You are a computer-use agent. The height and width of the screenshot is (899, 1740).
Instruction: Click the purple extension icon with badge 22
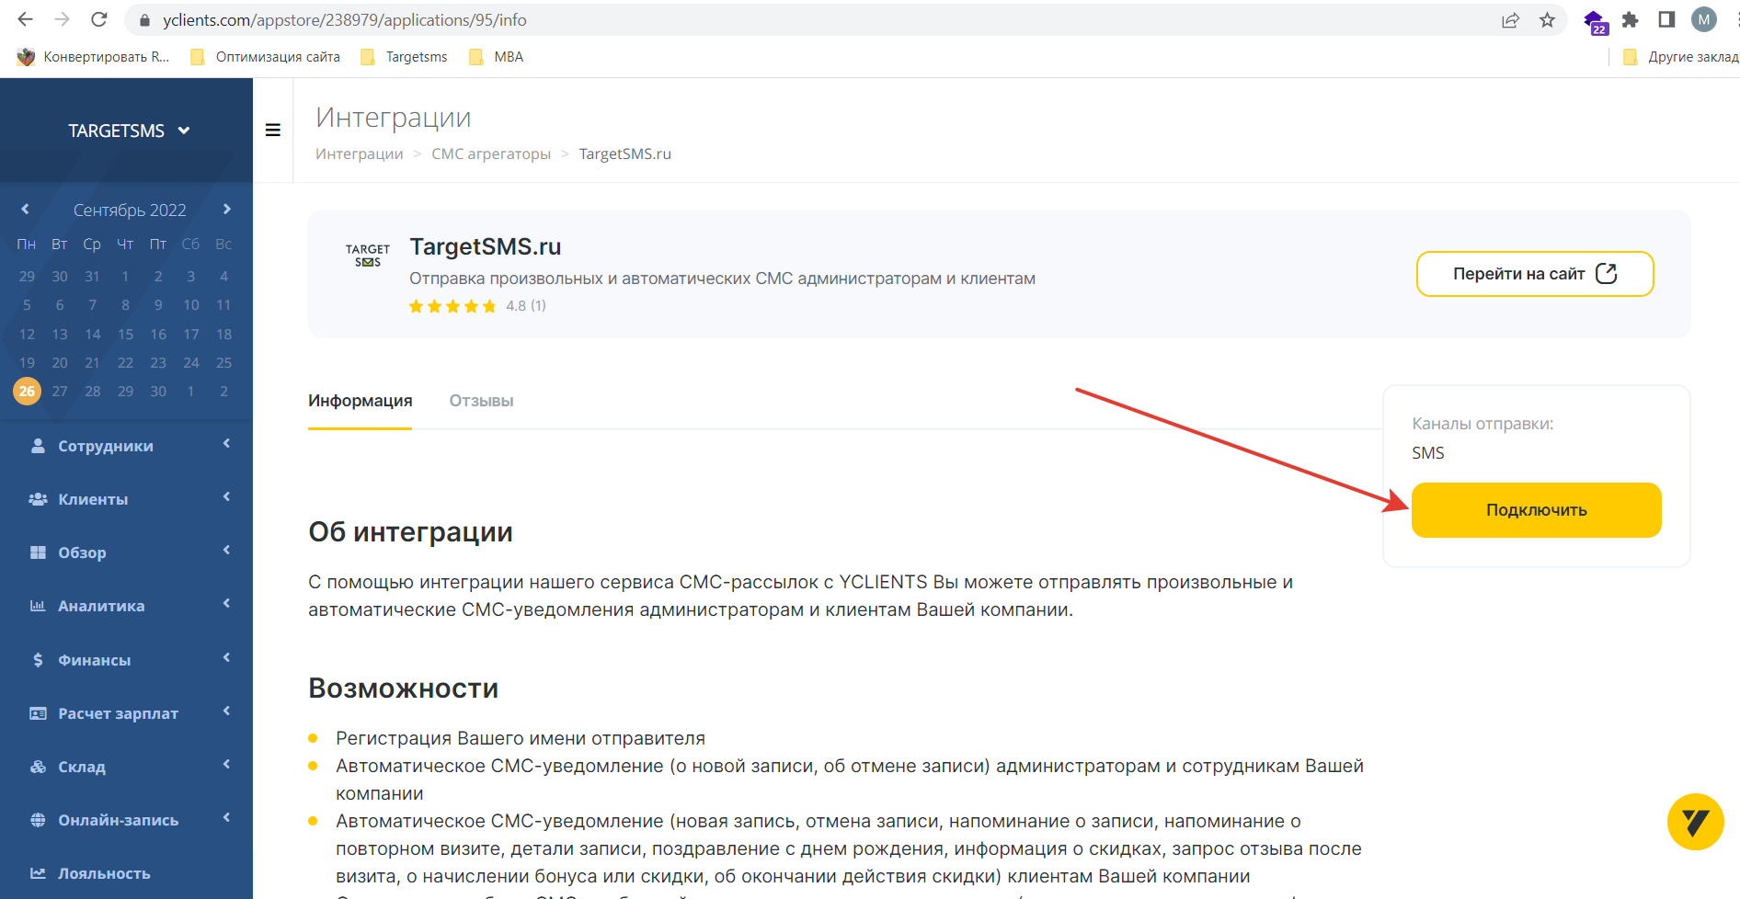click(1596, 22)
